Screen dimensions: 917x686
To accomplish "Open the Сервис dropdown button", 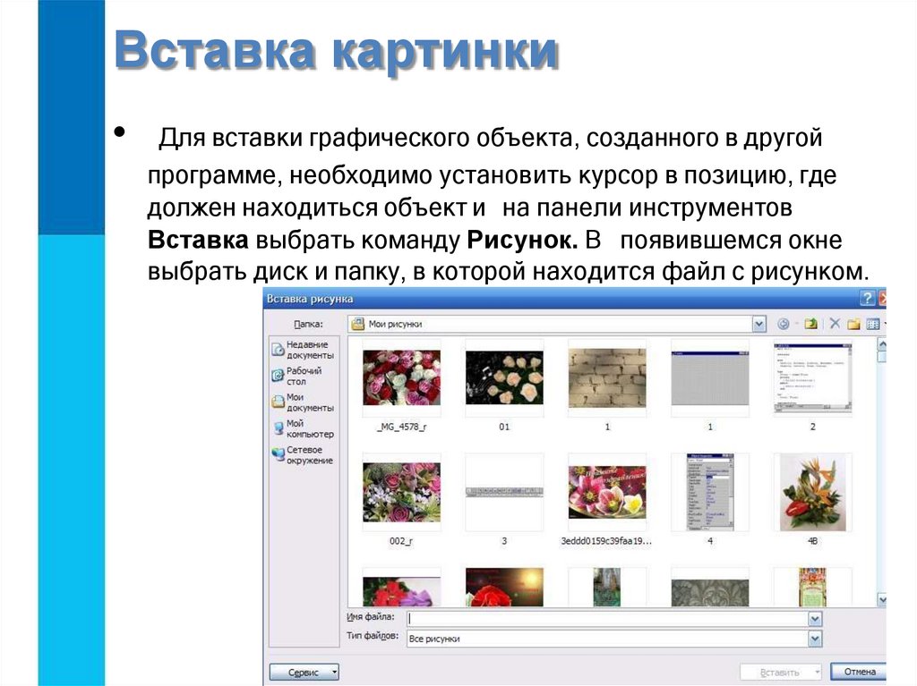I will click(x=304, y=672).
